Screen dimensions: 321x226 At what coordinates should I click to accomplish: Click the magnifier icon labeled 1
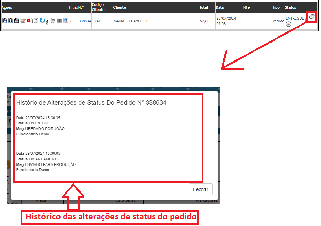coord(10,21)
